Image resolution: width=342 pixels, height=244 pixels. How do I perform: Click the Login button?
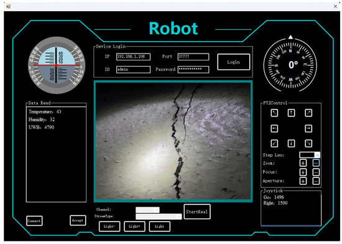234,62
